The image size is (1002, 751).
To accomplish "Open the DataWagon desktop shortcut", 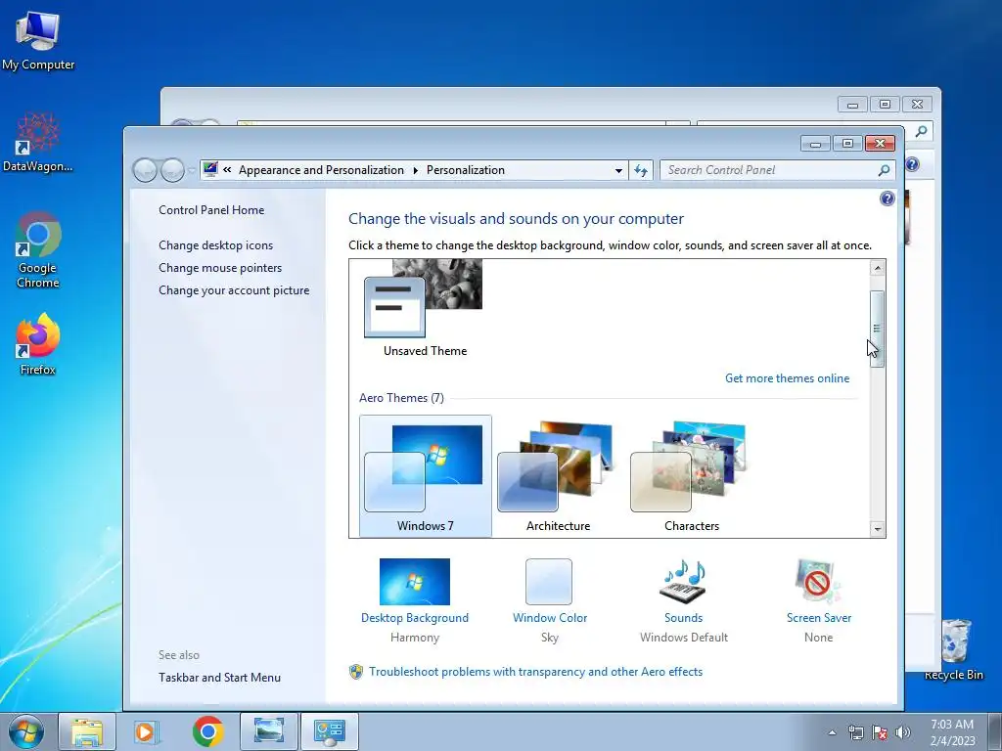I will pos(38,142).
